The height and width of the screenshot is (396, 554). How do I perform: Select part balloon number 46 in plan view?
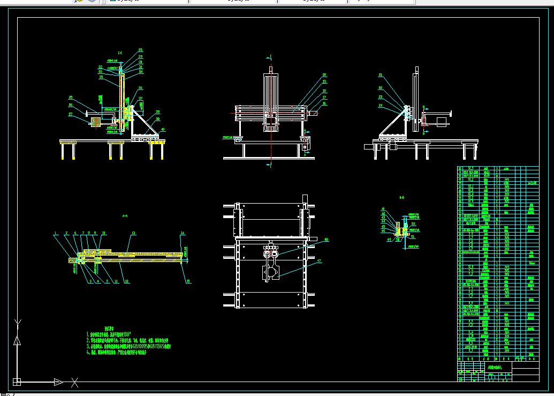pyautogui.click(x=326, y=240)
